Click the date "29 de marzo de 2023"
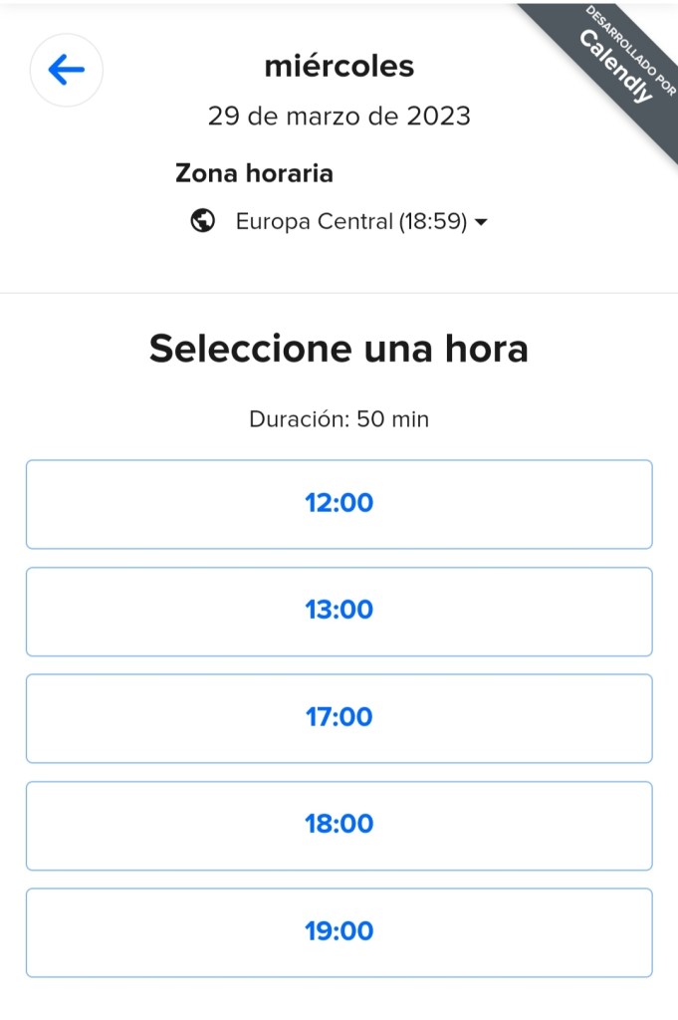Screen dimensions: 678x1020 click(339, 116)
